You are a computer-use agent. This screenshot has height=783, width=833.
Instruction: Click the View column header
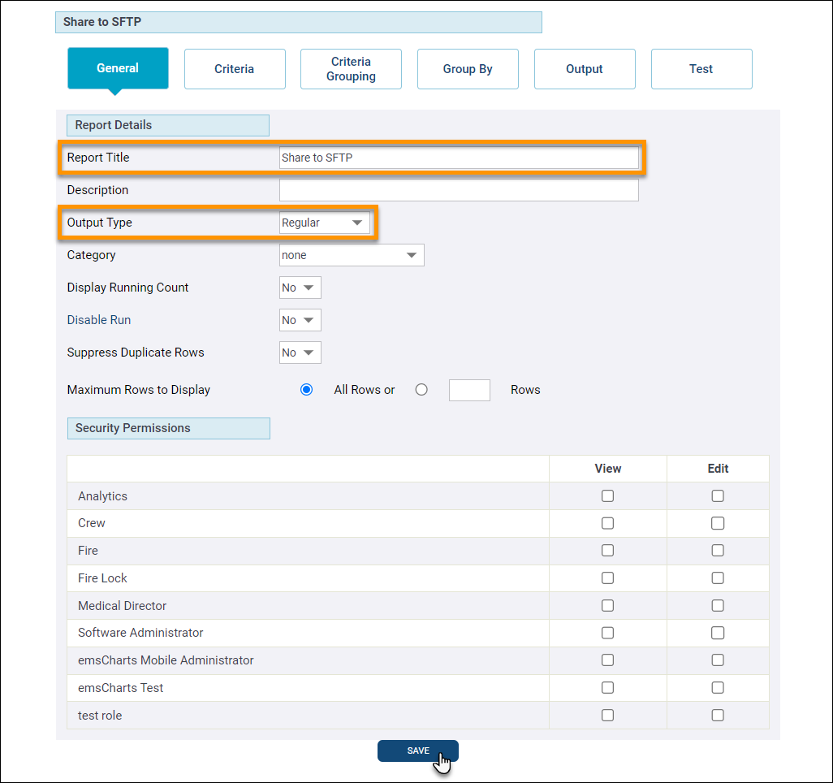tap(608, 469)
